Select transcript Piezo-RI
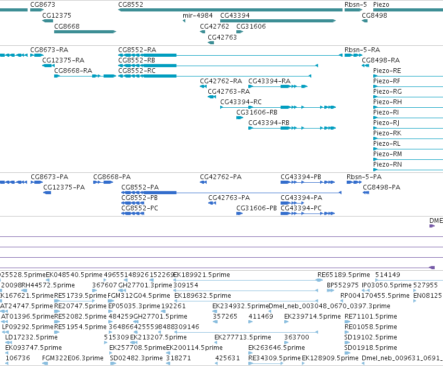 coord(386,112)
